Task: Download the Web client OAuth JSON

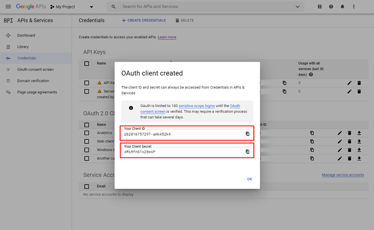Action: pos(359,142)
